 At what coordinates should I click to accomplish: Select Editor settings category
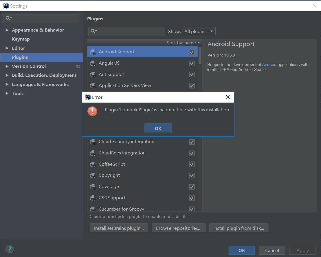point(42,48)
